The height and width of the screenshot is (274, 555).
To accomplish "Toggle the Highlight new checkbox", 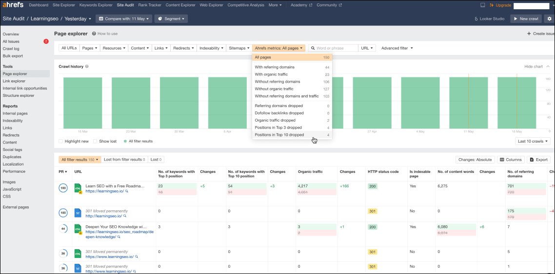I will pos(61,141).
